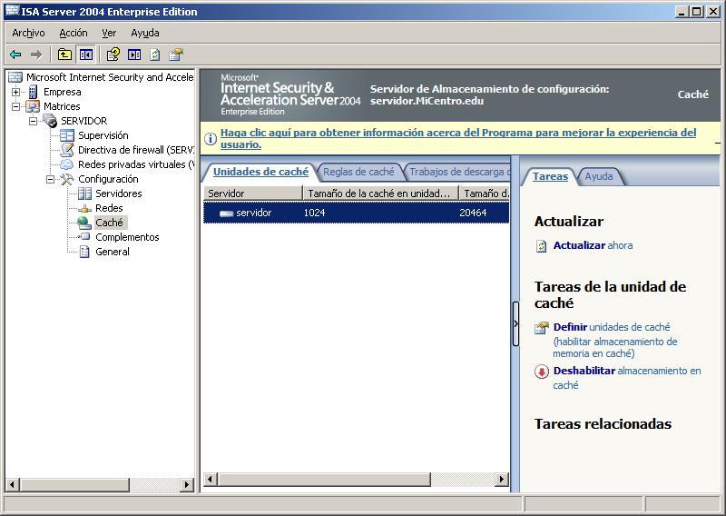Screen dimensions: 726x516
Task: Click the blue information icon in yellow banner
Action: click(x=211, y=139)
